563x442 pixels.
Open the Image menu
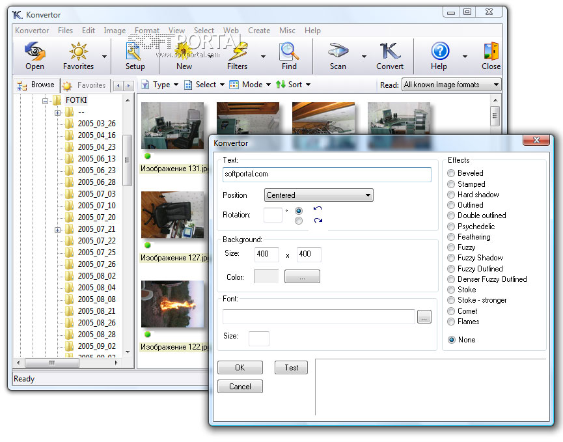point(115,31)
